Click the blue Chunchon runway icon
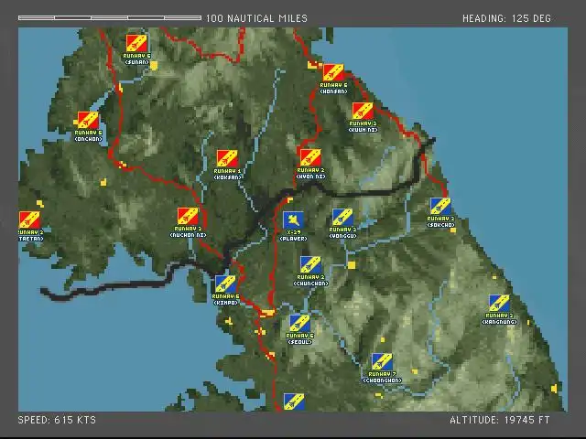This screenshot has width=586, height=439. [310, 265]
